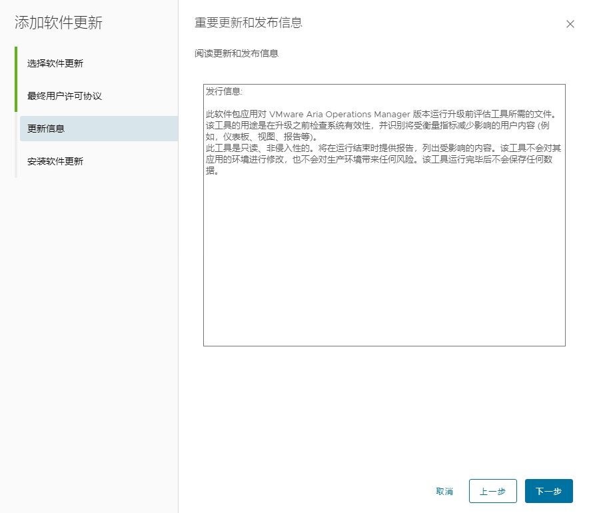Click the green bar beside 选择软件更新

pos(15,63)
